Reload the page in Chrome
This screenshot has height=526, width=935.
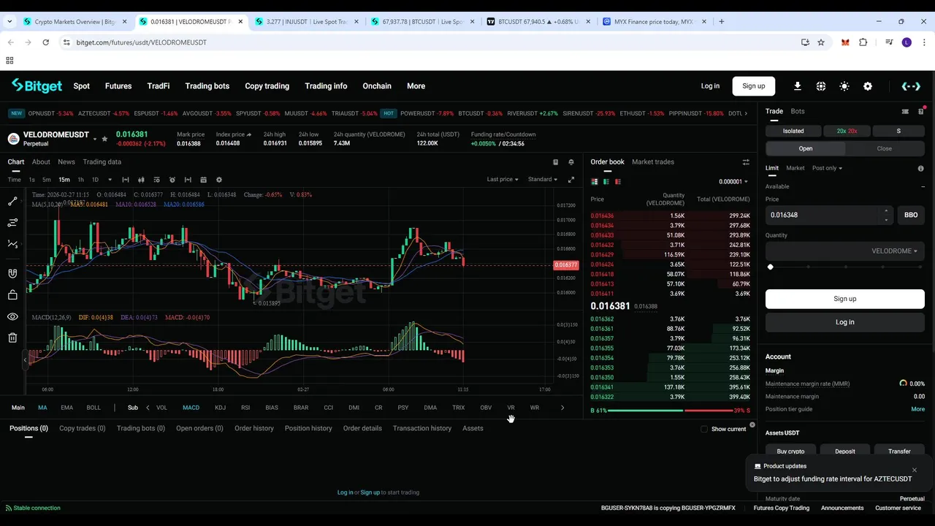[x=45, y=42]
